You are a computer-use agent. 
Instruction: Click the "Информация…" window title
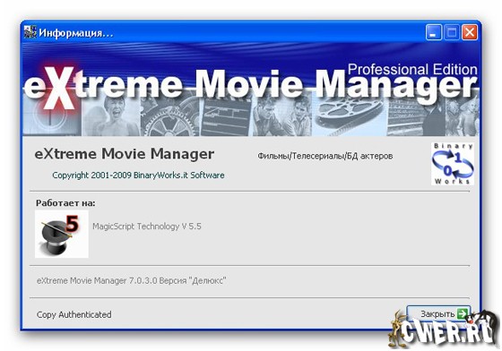click(x=76, y=33)
